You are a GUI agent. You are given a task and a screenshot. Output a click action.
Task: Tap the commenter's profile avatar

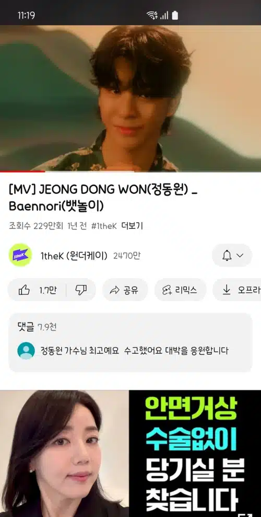click(x=26, y=350)
